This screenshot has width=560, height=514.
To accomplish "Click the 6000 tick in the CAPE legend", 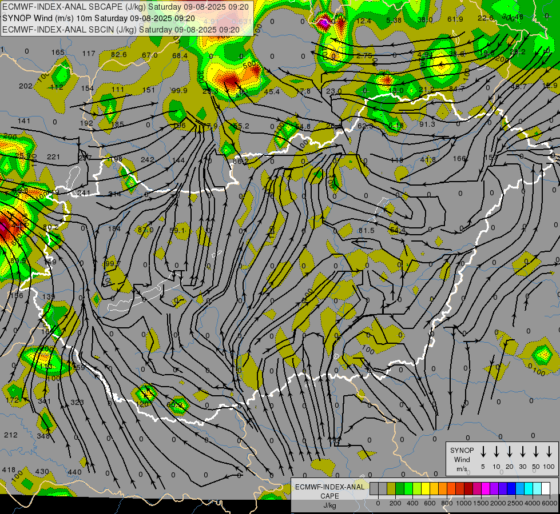I will click(550, 503).
